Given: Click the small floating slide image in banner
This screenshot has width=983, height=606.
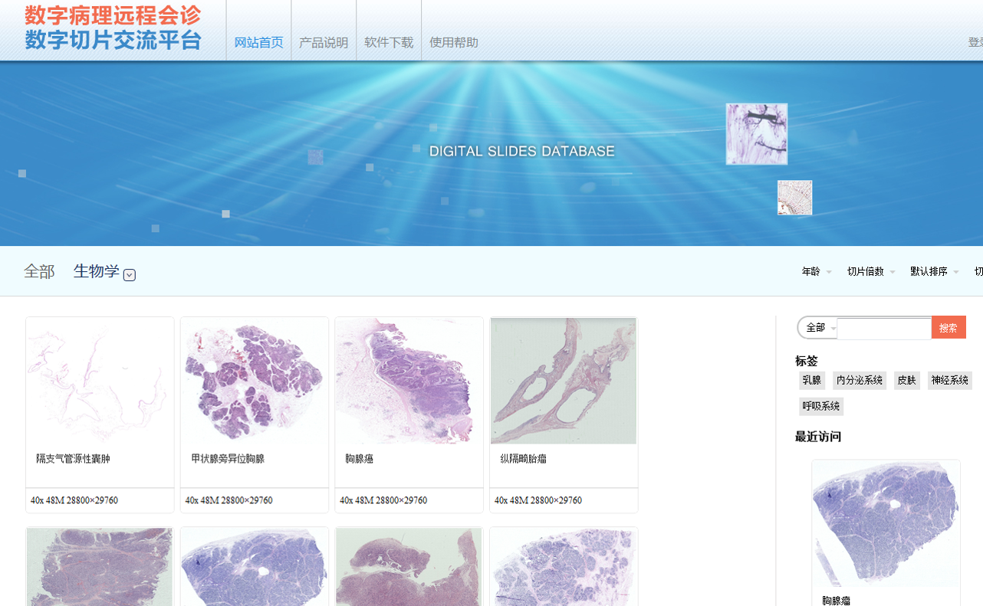Looking at the screenshot, I should coord(794,198).
